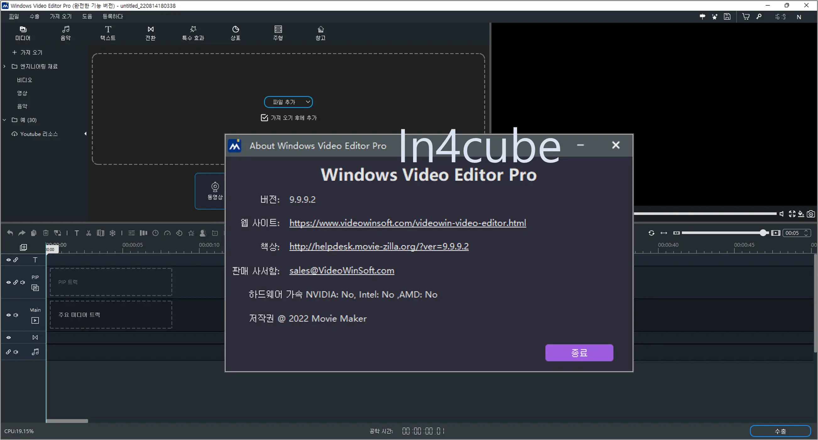The height and width of the screenshot is (440, 818).
Task: Click the preview playback progress bar
Action: tap(705, 214)
